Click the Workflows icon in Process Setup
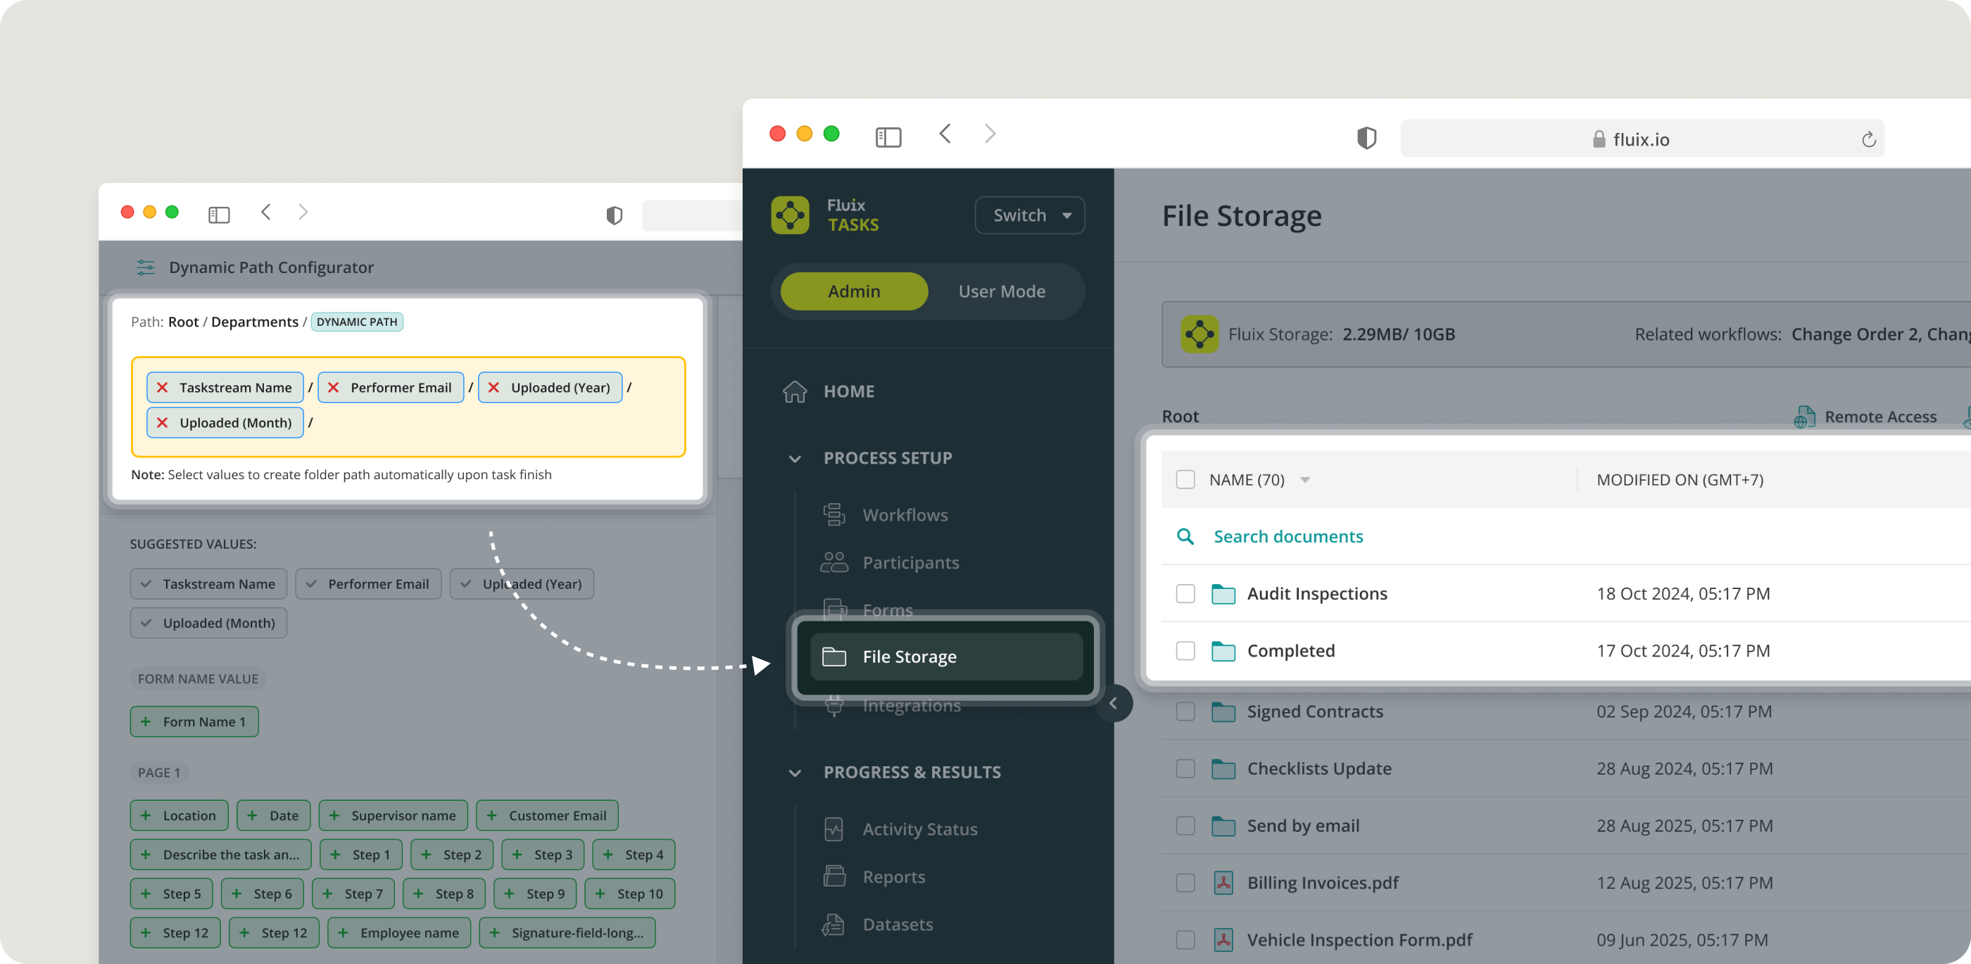1971x964 pixels. click(x=833, y=515)
